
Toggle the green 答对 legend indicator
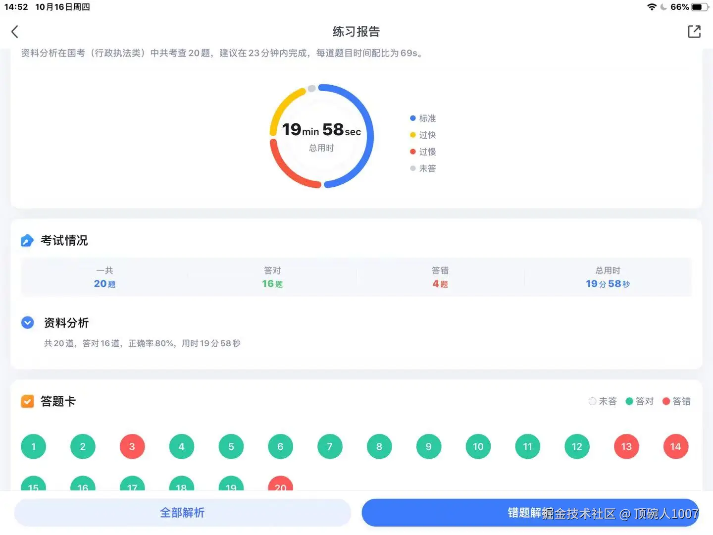point(629,401)
